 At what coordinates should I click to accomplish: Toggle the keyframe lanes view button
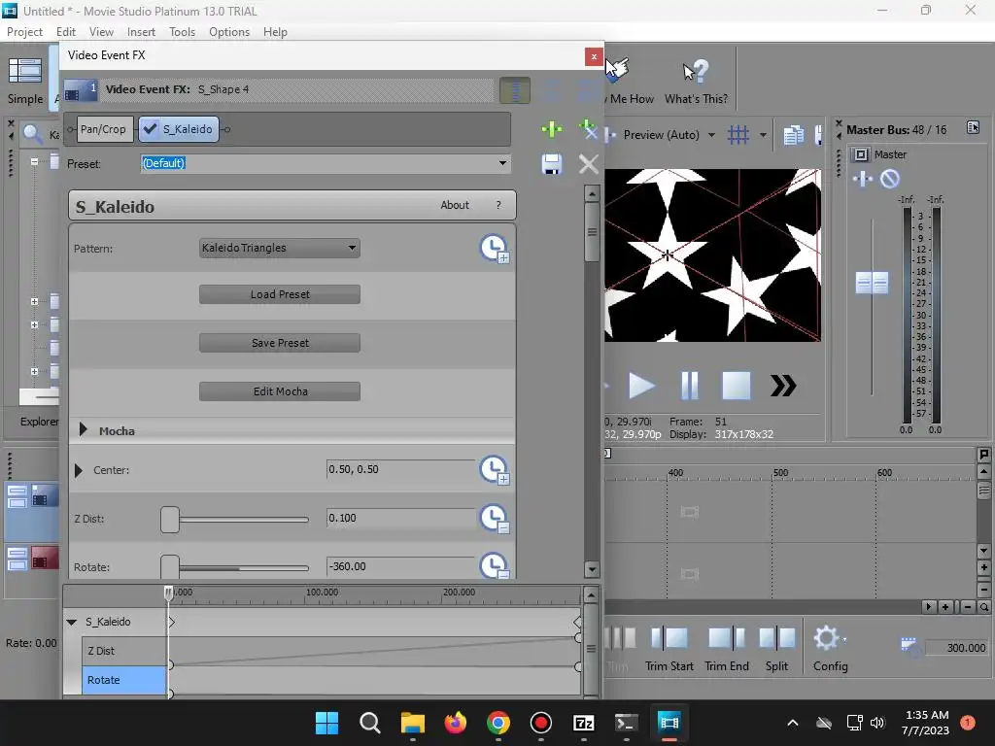click(515, 90)
